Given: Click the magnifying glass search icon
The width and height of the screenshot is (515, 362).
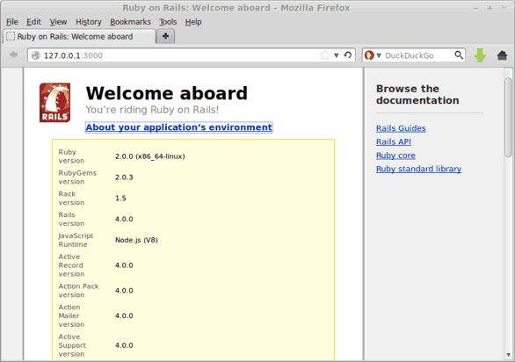Looking at the screenshot, I should [459, 55].
